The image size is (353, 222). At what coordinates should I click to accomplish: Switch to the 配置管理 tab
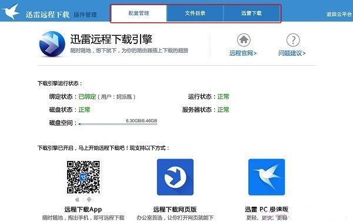139,14
